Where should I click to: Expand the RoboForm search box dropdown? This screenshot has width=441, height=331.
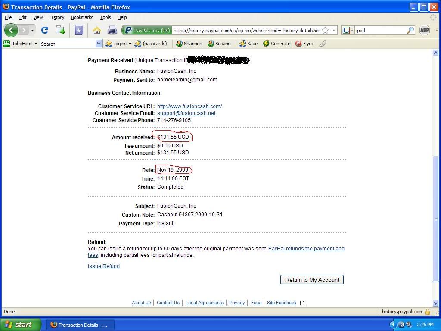[99, 44]
